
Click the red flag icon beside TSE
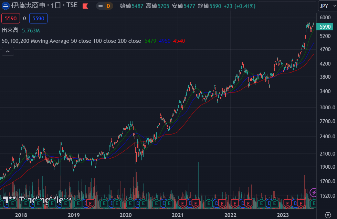click(85, 6)
